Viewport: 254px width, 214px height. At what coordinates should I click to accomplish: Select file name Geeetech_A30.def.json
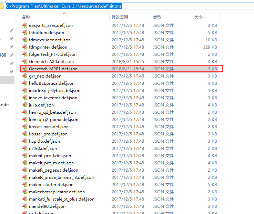(51, 62)
